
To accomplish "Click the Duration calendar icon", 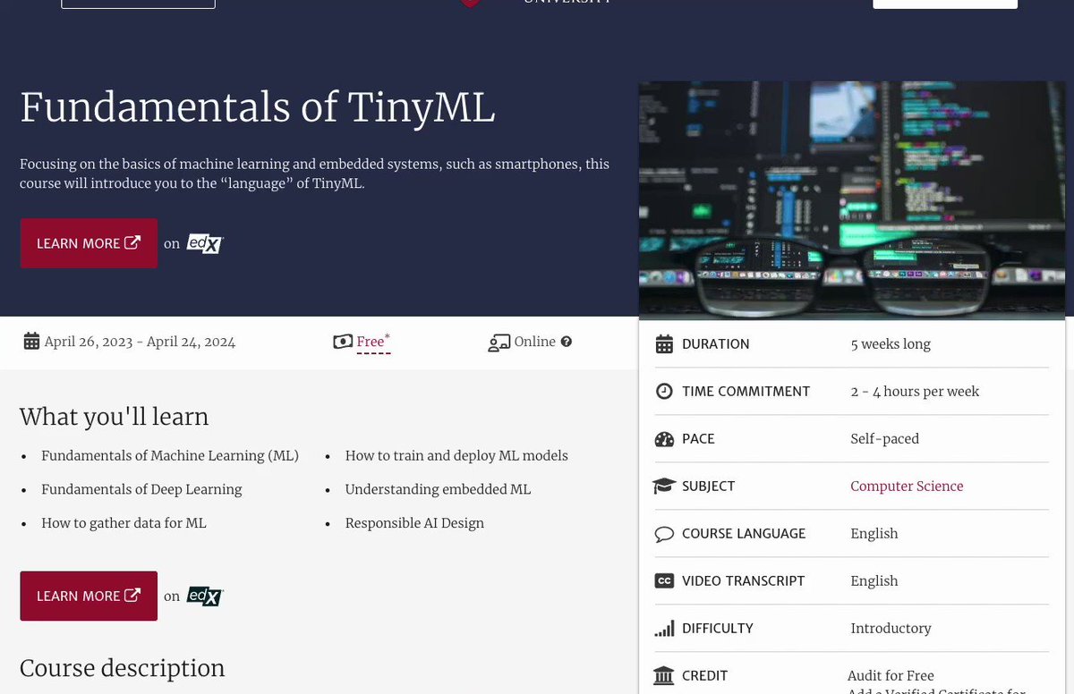I will (664, 344).
